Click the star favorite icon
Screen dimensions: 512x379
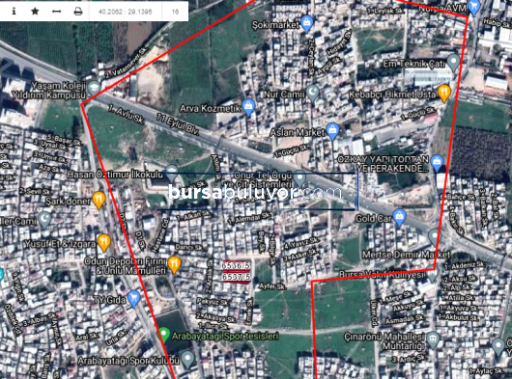(35, 12)
